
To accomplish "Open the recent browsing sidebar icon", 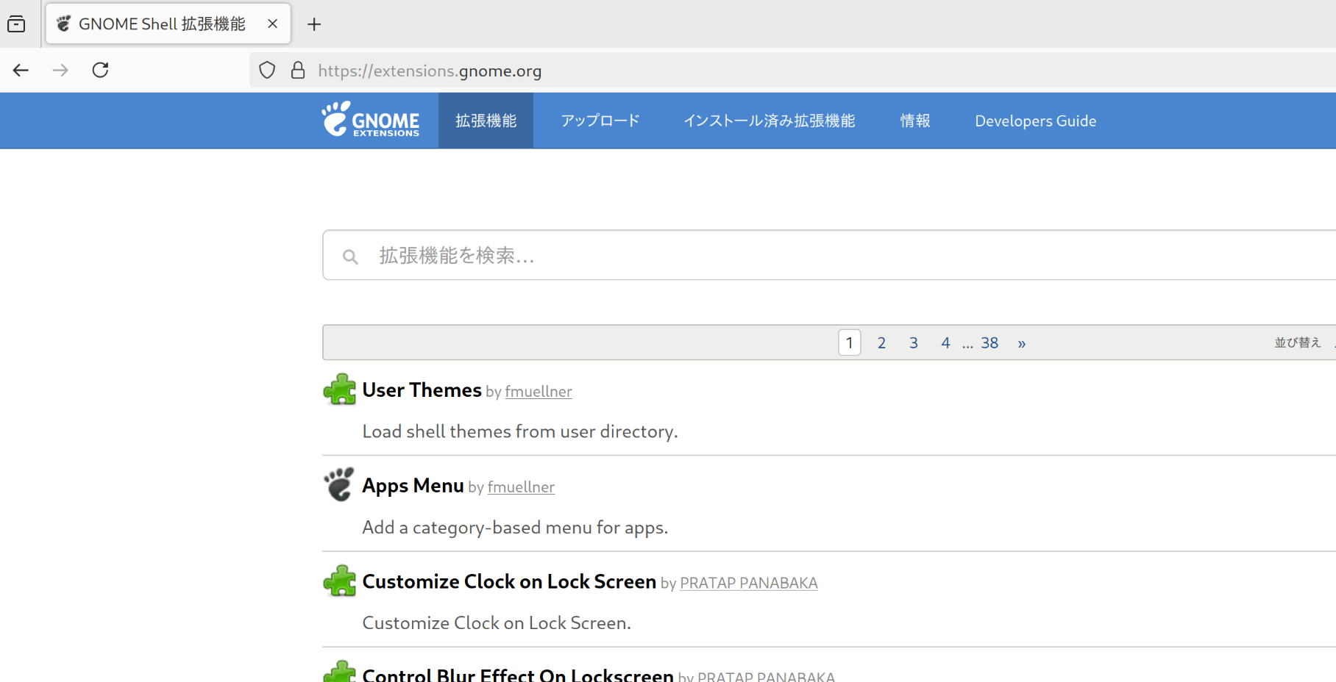I will pos(16,24).
